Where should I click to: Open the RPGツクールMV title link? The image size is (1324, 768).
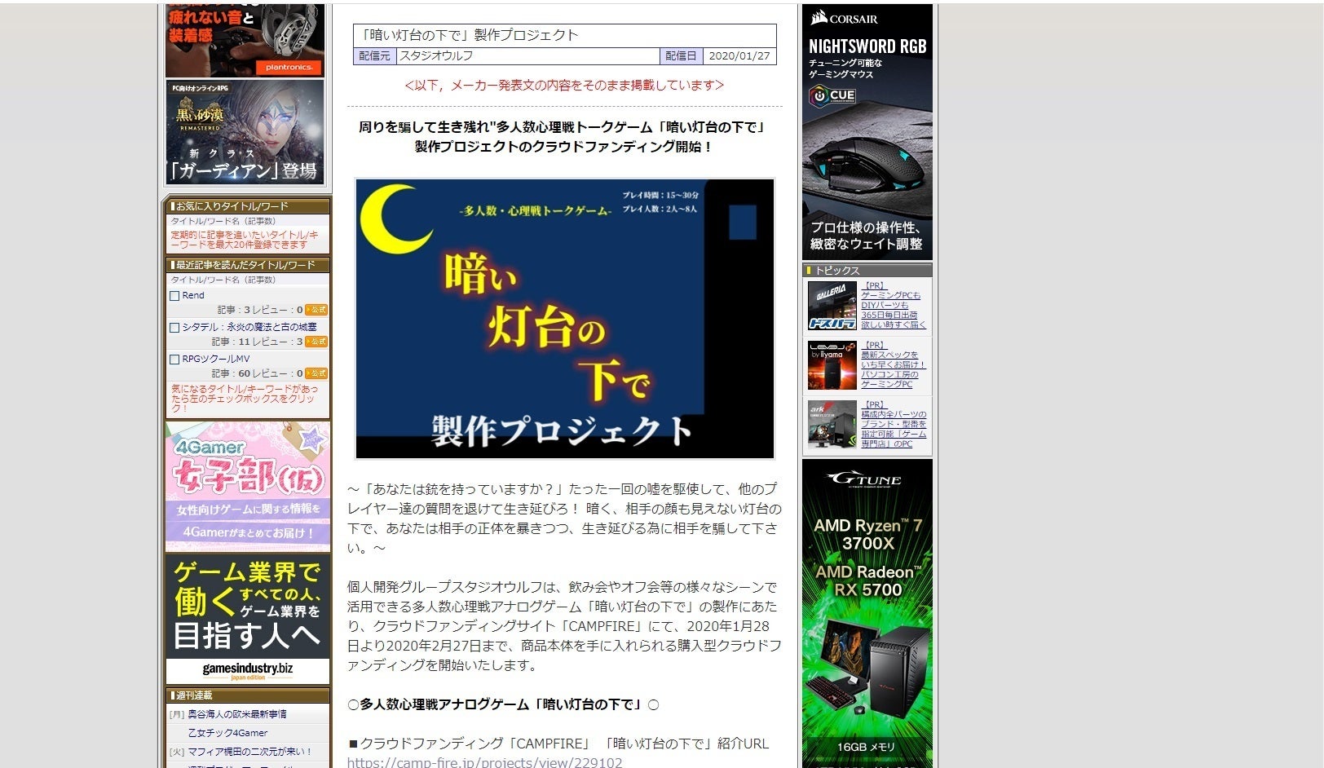coord(216,360)
